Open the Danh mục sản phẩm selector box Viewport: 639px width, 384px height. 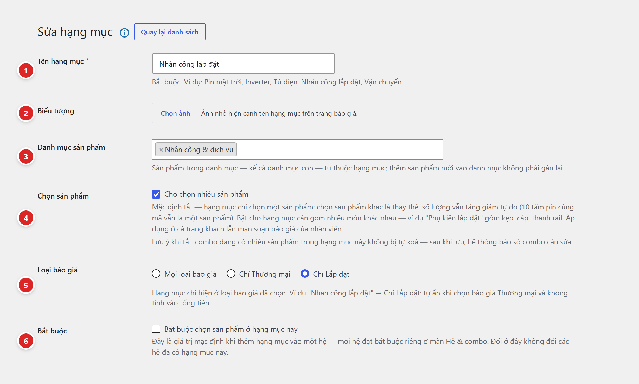click(x=297, y=150)
